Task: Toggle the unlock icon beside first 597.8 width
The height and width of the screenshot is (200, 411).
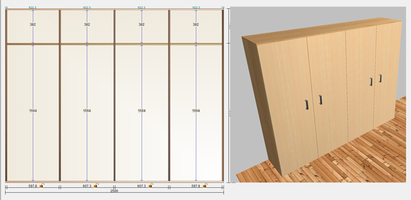Action: [41, 186]
